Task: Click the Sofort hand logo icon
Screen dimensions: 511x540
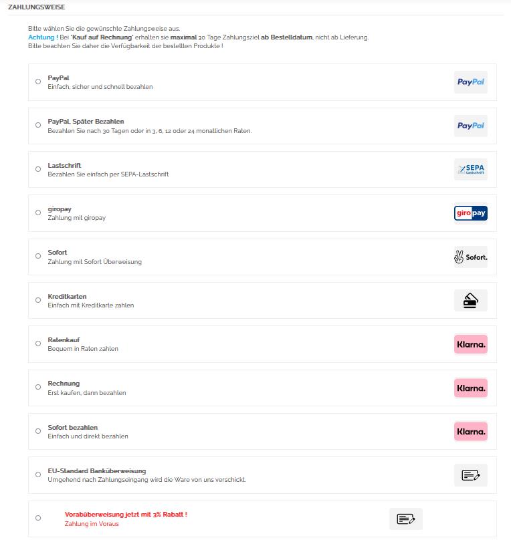Action: pyautogui.click(x=470, y=257)
